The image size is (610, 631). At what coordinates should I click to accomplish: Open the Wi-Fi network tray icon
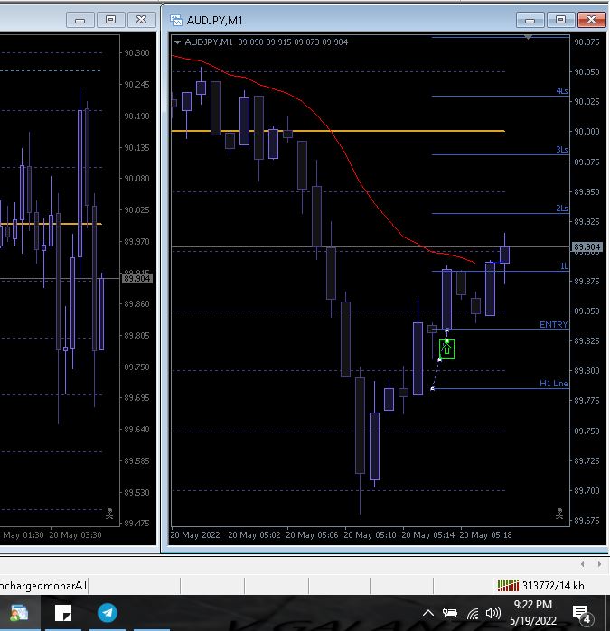[473, 614]
